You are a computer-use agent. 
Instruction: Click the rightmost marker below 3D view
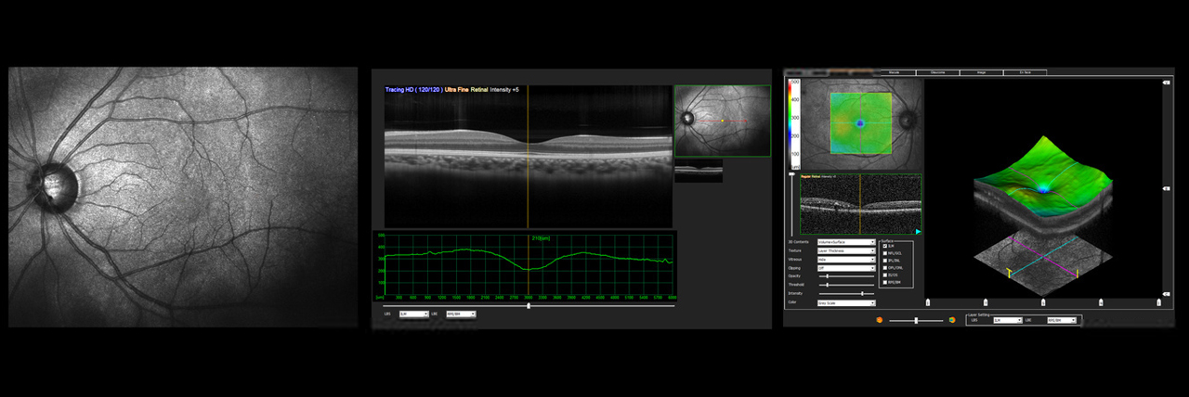coord(1158,301)
